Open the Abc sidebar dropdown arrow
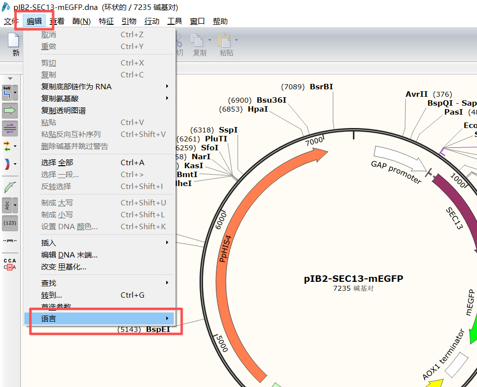Viewport: 477px width, 387px height. [15, 205]
